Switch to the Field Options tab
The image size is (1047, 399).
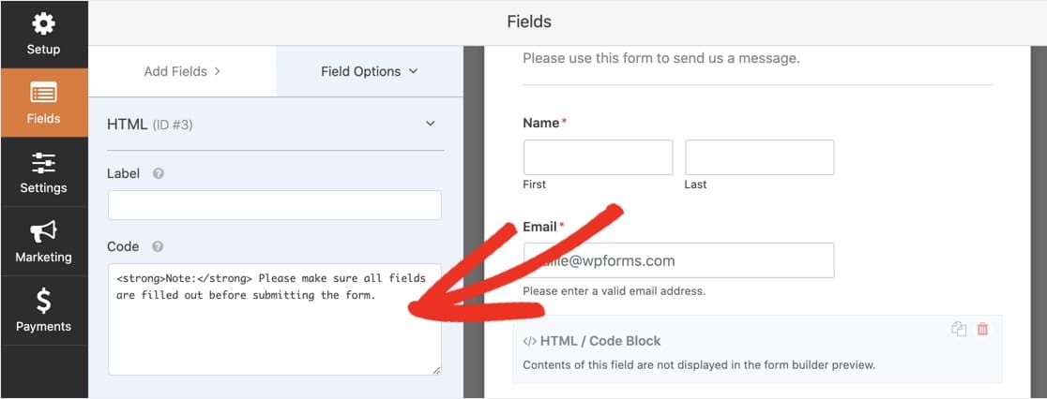[x=369, y=71]
